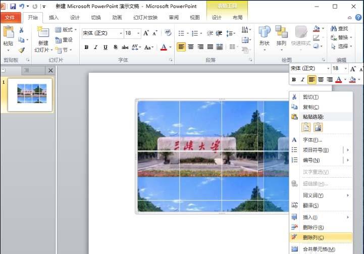Click the Arrange icon in drawing group

[281, 32]
